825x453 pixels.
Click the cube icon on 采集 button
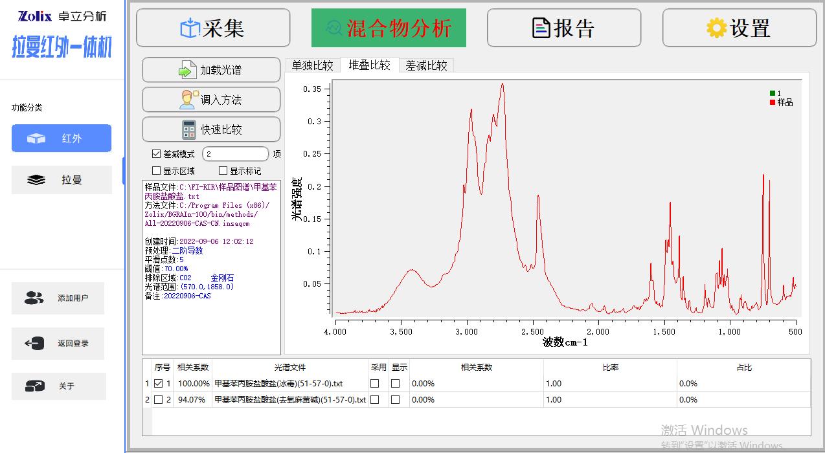190,28
